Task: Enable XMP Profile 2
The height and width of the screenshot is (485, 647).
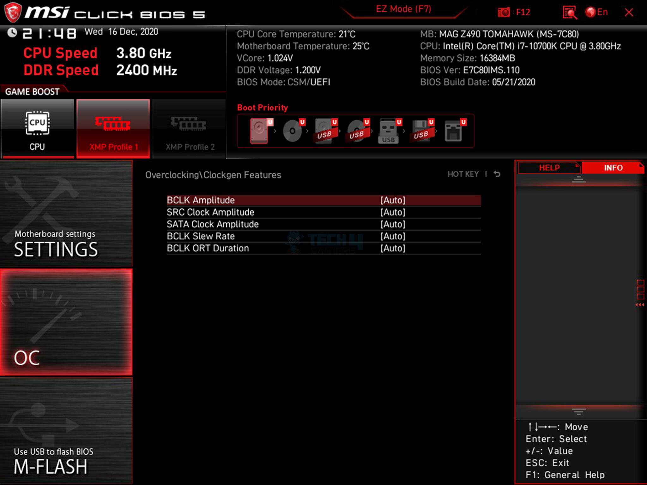Action: tap(189, 129)
